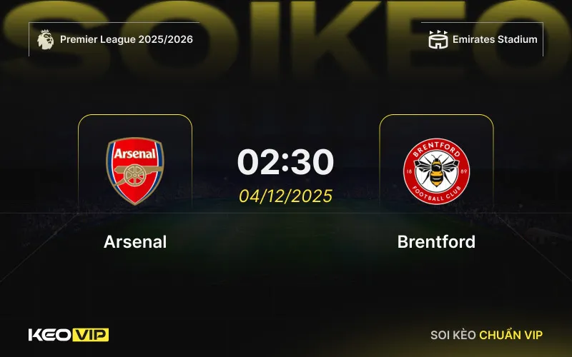
Task: Click the KEO wordmark text
Action: pyautogui.click(x=49, y=335)
